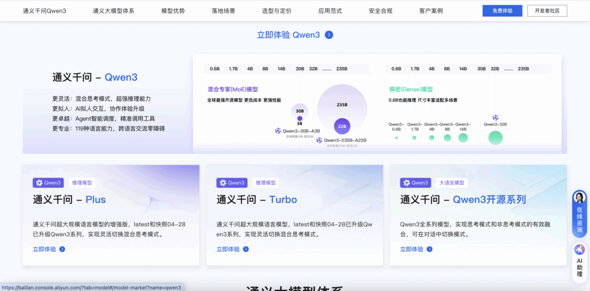Click the purple 22B bubble
590x291 pixels.
point(342,126)
